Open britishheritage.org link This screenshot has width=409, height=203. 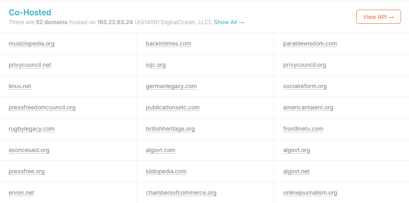point(170,129)
